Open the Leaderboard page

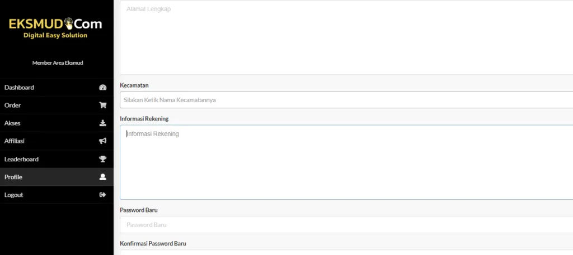point(22,159)
